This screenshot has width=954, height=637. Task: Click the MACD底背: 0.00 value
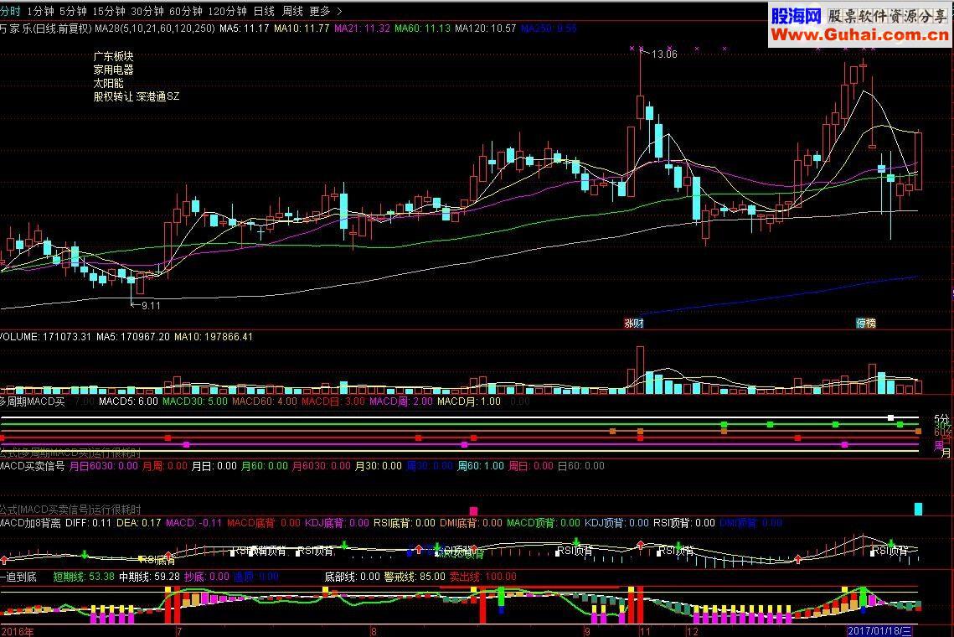click(264, 522)
